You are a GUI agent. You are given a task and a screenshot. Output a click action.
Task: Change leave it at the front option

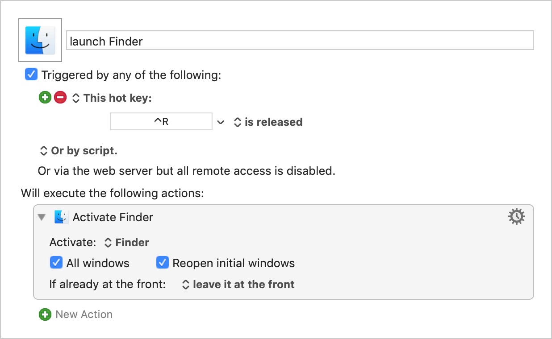click(x=238, y=285)
